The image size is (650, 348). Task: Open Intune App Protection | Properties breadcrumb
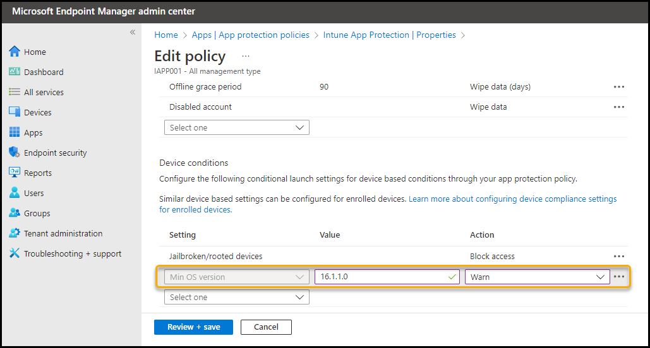(x=389, y=35)
